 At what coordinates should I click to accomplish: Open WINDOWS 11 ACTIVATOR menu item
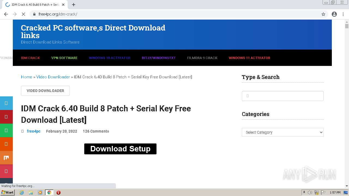249,58
